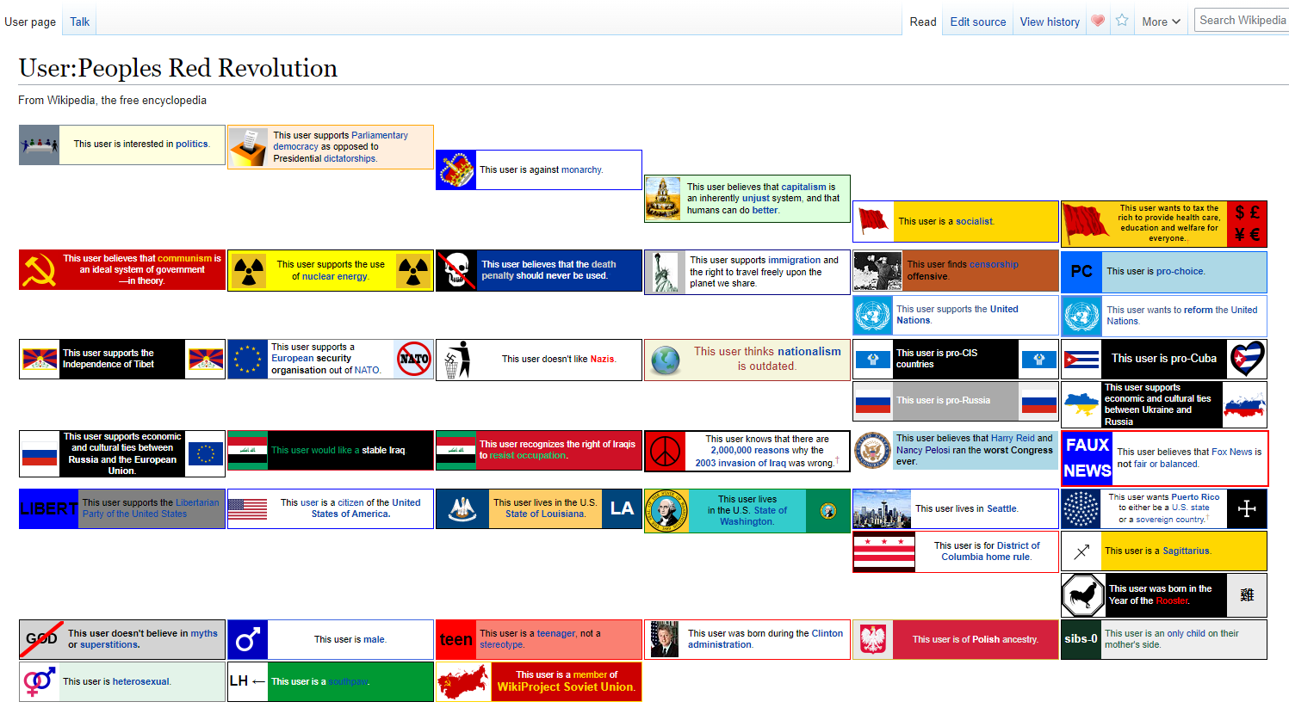Click the ballot box icon
The width and height of the screenshot is (1289, 708).
(248, 147)
